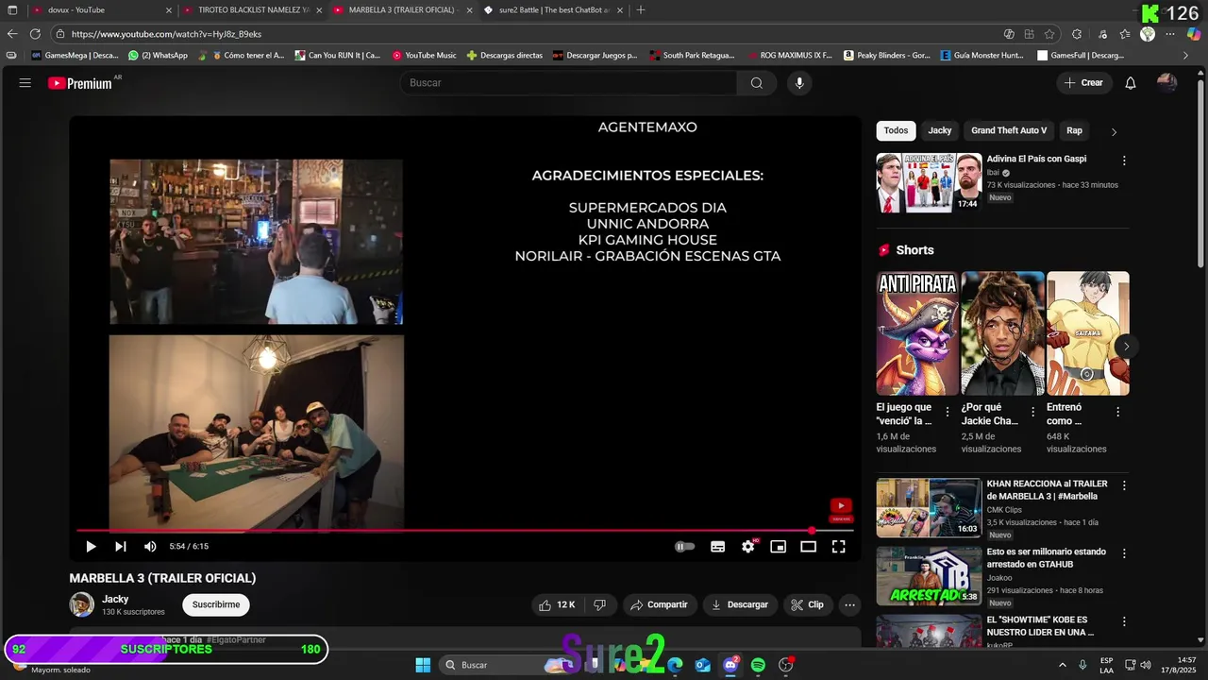Screen dimensions: 1208x680
Task: Open options for Adivina El País video
Action: tap(1124, 161)
